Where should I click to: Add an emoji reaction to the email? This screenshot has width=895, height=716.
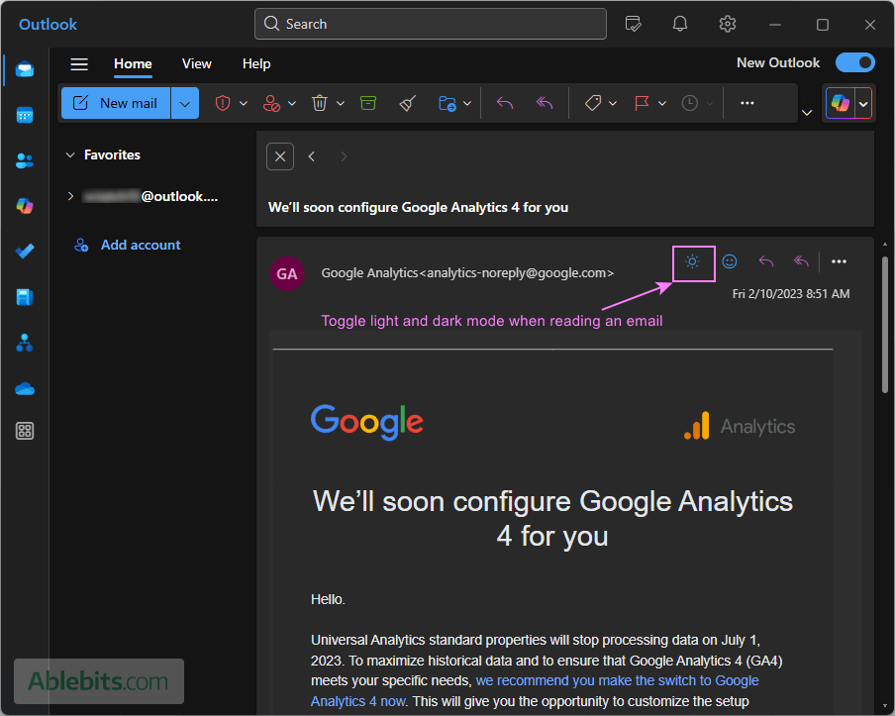730,261
